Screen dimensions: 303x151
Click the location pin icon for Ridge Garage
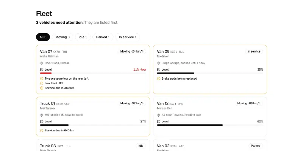(x=158, y=63)
